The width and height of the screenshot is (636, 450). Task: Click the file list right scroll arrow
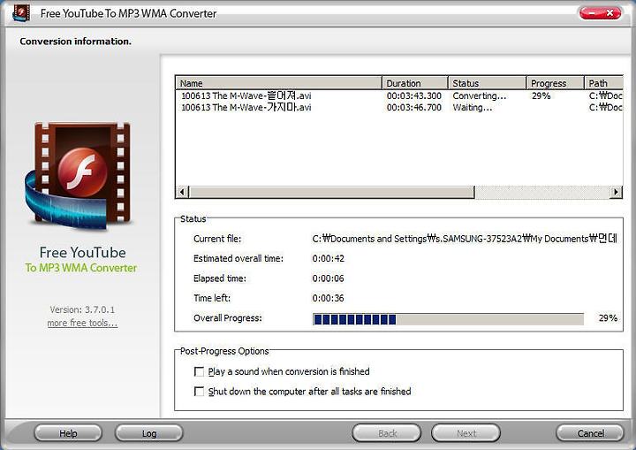(617, 192)
